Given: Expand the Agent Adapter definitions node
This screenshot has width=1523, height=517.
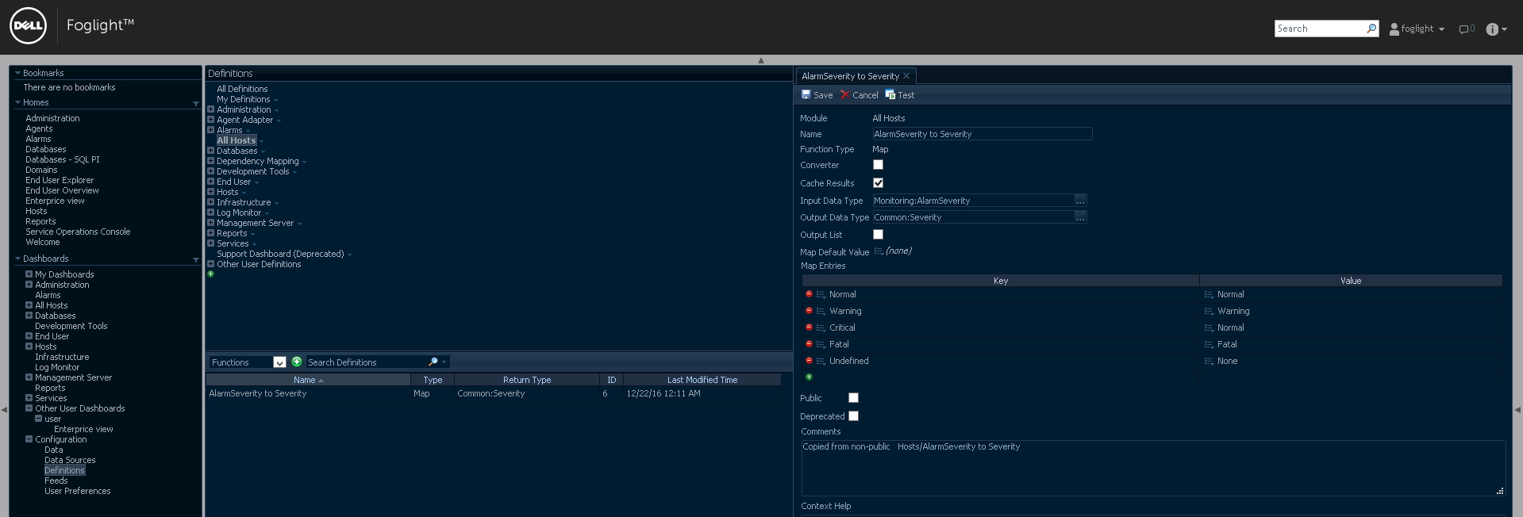Looking at the screenshot, I should point(210,120).
